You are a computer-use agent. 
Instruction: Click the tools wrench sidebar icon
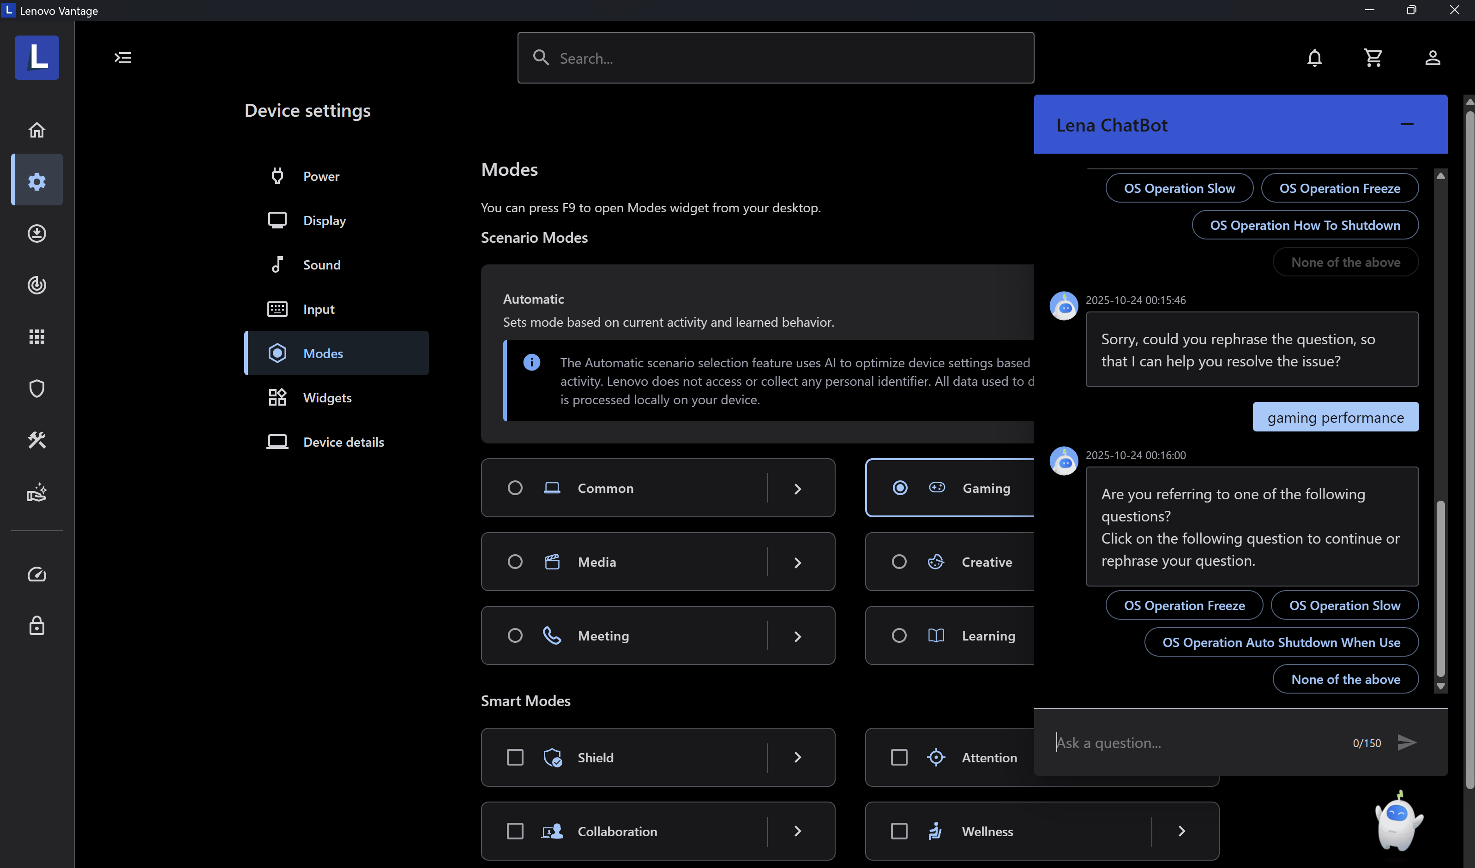click(x=37, y=440)
